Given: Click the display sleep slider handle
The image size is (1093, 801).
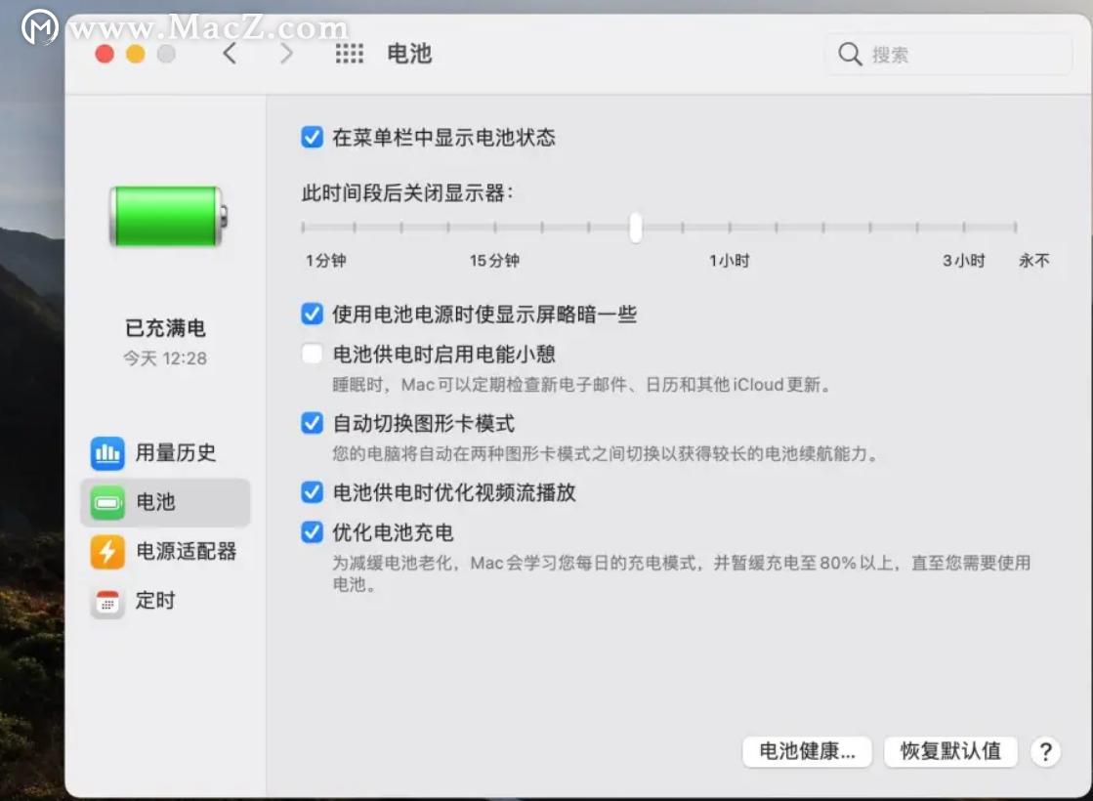Looking at the screenshot, I should point(635,227).
